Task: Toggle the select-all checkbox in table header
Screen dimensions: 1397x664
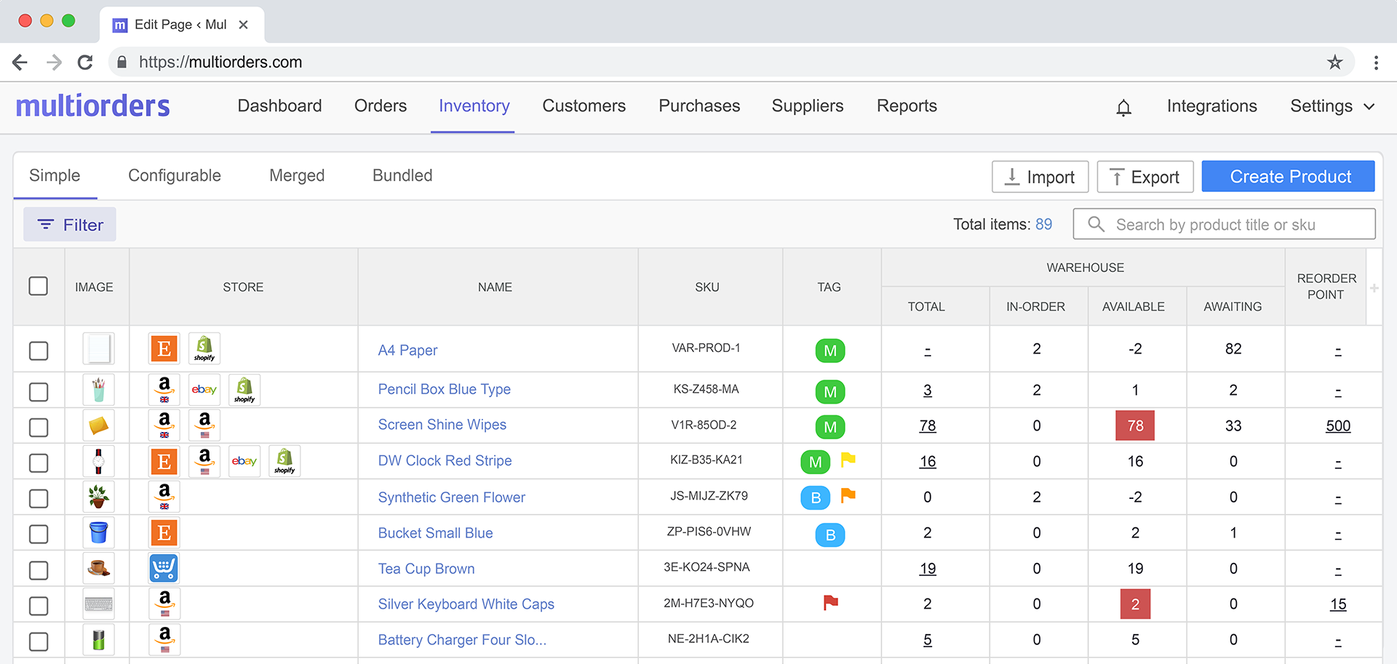Action: (x=39, y=287)
